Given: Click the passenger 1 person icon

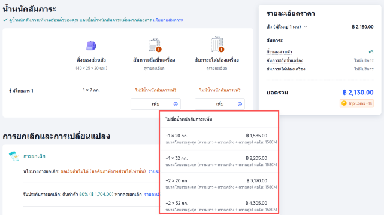Looking at the screenshot, I should pyautogui.click(x=10, y=91).
